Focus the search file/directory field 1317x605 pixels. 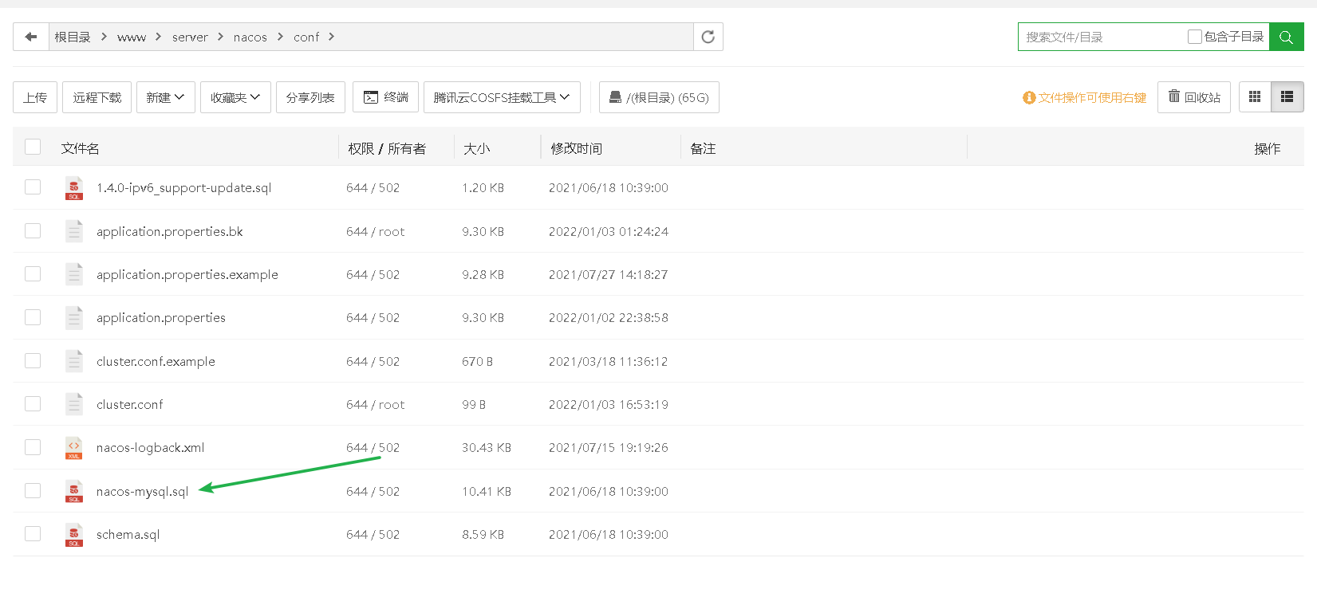click(x=1104, y=37)
